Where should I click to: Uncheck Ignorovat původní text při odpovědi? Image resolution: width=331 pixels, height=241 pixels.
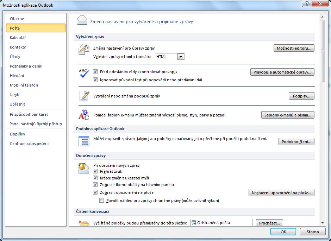(95, 80)
